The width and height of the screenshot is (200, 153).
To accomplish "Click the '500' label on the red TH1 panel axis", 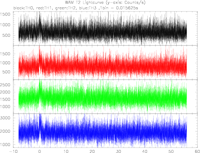I will (x=6, y=72).
